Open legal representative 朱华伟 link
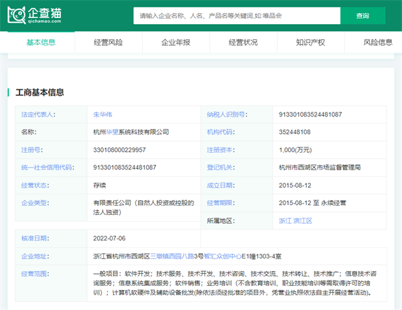Screen dimensions: 402x310 click(104, 114)
